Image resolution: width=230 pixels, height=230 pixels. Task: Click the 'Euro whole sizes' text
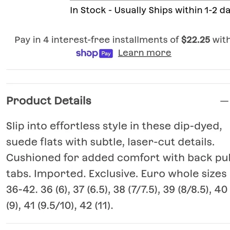pos(184,174)
